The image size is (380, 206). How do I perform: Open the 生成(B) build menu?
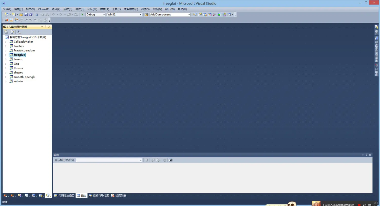pyautogui.click(x=68, y=9)
